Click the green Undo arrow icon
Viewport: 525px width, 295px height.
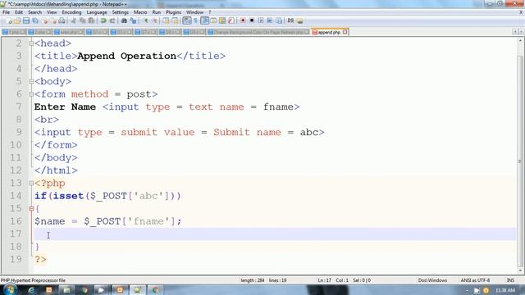[x=103, y=20]
